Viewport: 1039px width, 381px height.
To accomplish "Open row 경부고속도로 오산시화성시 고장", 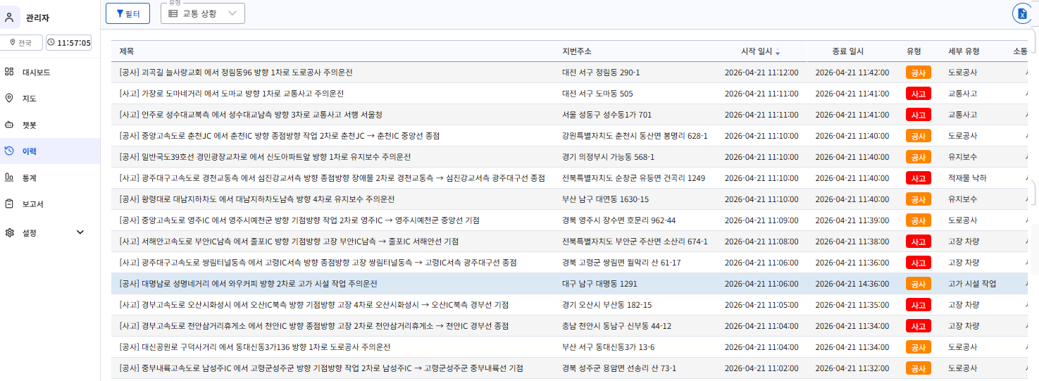I will point(569,305).
